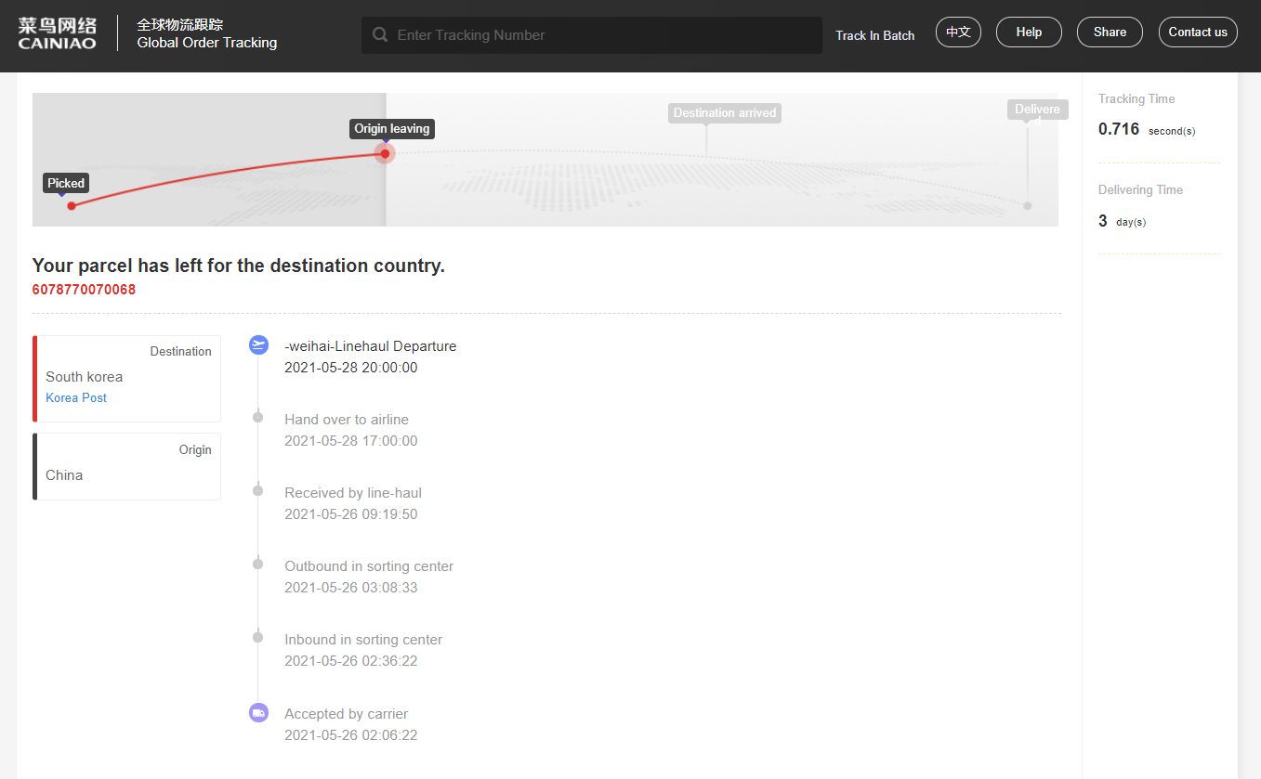Click the China origin text

coord(64,475)
